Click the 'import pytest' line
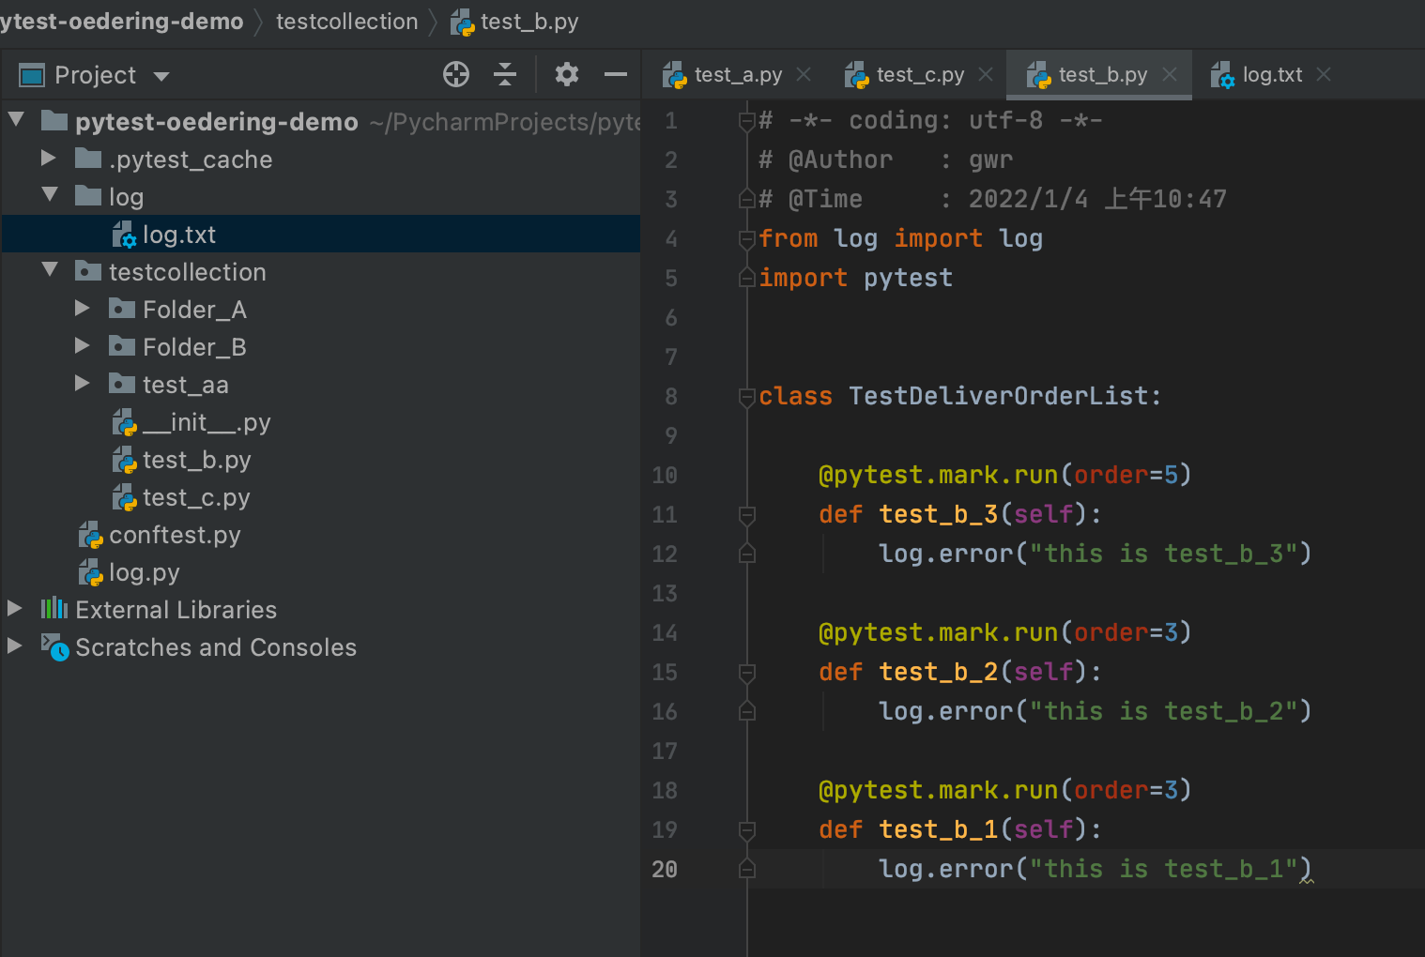Viewport: 1425px width, 957px height. 856,278
